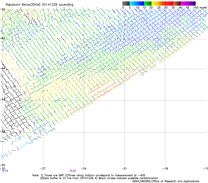208x183 pixels.
Task: Click the legend label '0'
Action: (x=123, y=8)
